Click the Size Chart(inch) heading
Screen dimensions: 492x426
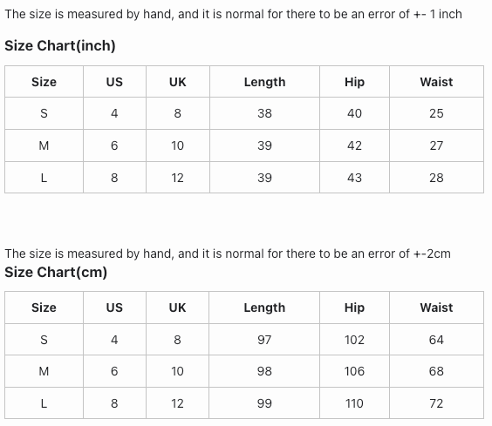[60, 46]
